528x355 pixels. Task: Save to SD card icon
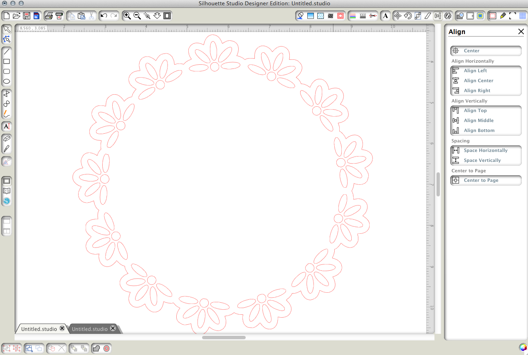tap(36, 16)
